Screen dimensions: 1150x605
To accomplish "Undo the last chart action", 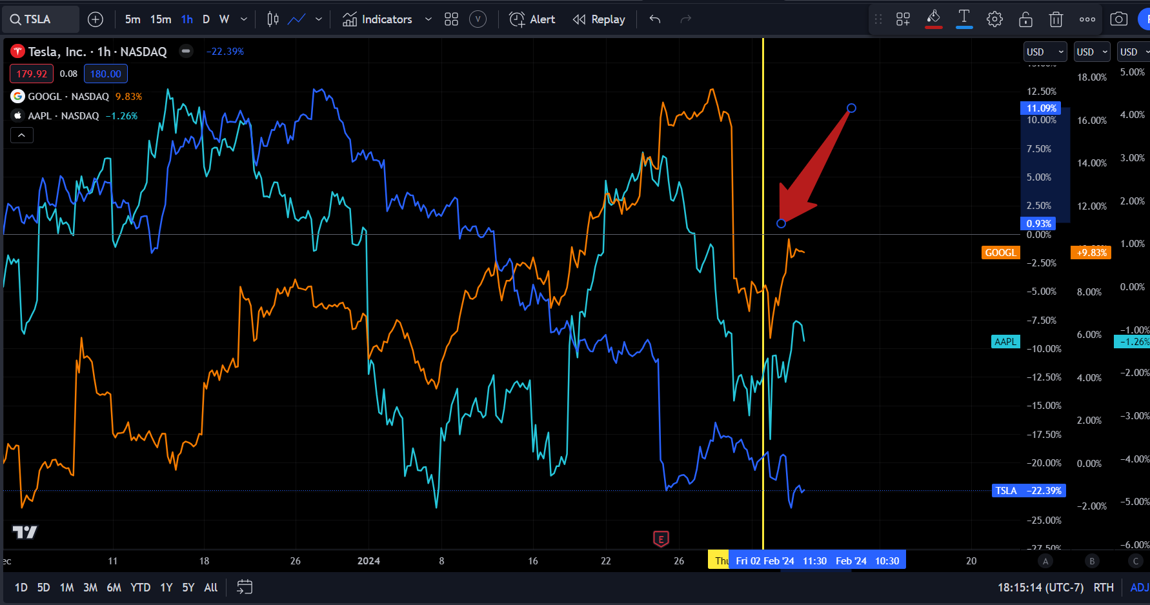I will (x=655, y=19).
